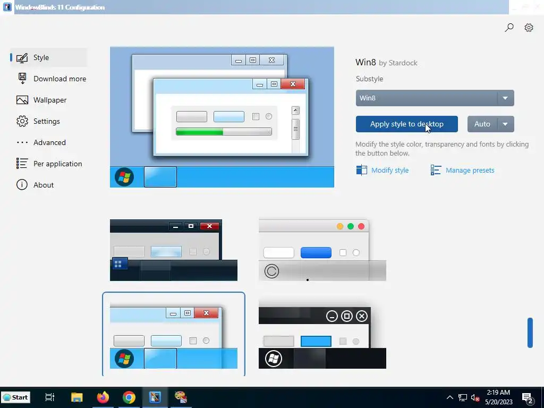The height and width of the screenshot is (408, 544).
Task: Open the search magnifier icon
Action: [509, 28]
